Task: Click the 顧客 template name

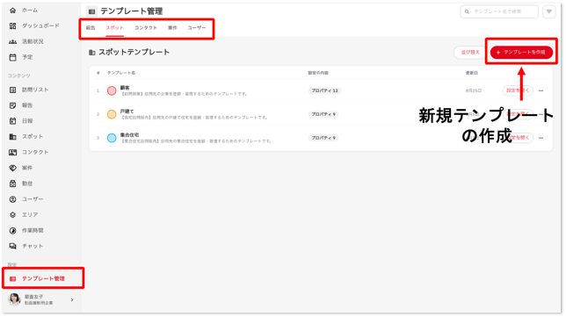Action: (x=125, y=88)
